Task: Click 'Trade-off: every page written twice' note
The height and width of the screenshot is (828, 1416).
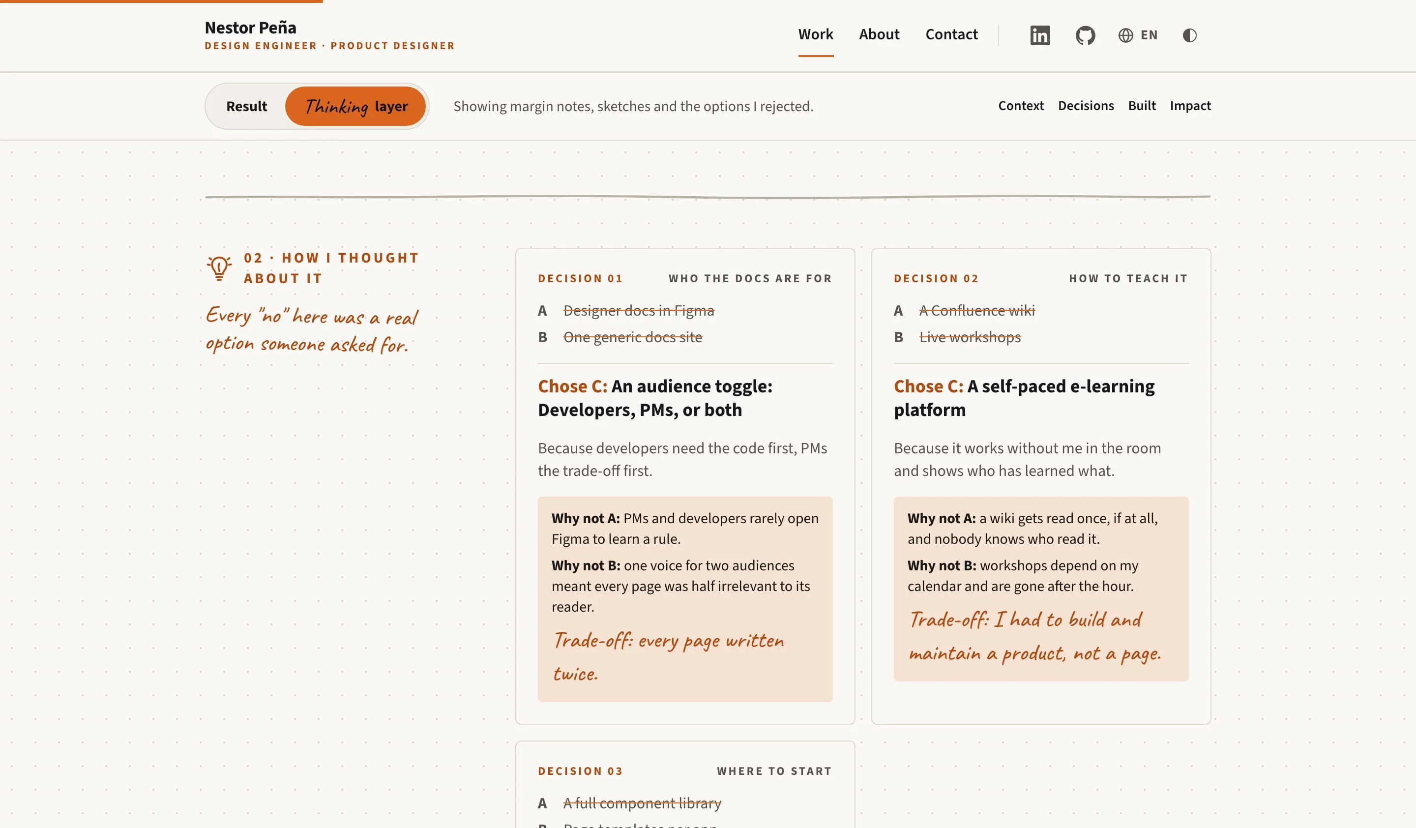Action: (x=668, y=657)
